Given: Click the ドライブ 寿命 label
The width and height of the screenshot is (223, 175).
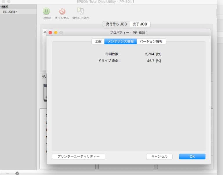Looking at the screenshot, I should coord(110,61).
